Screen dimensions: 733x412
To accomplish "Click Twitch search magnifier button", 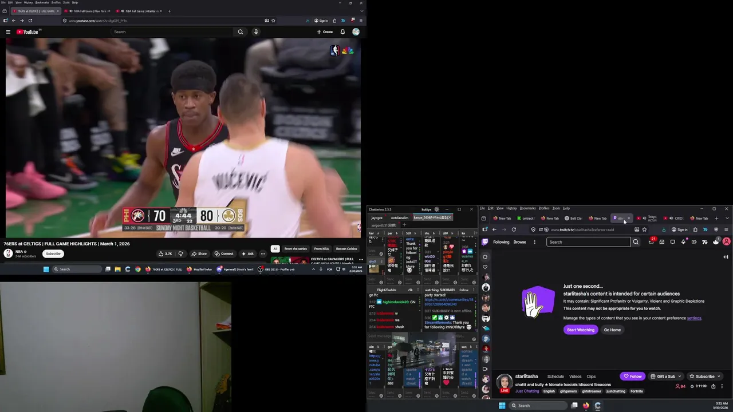I will 636,242.
